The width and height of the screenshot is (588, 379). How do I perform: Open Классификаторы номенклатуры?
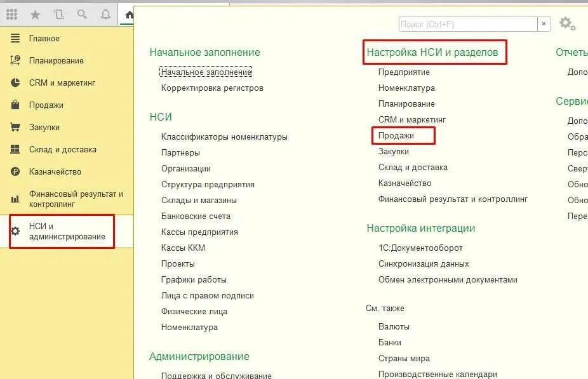click(224, 137)
